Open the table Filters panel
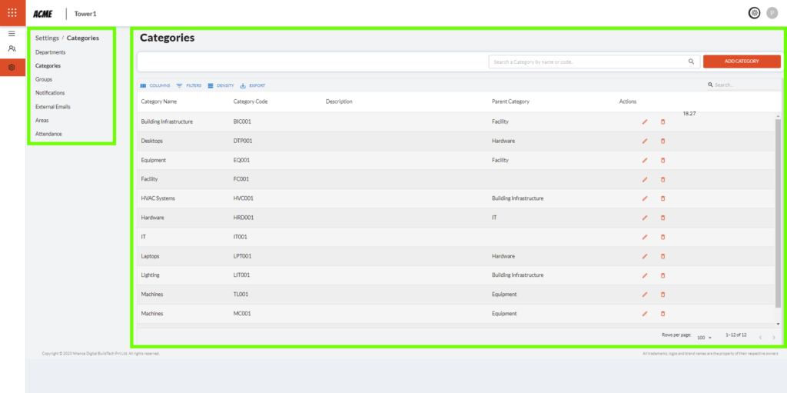Image resolution: width=787 pixels, height=393 pixels. (189, 85)
